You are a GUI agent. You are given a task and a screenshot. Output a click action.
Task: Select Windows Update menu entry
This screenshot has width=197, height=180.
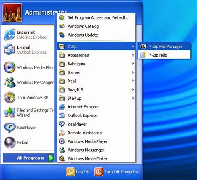pyautogui.click(x=96, y=35)
